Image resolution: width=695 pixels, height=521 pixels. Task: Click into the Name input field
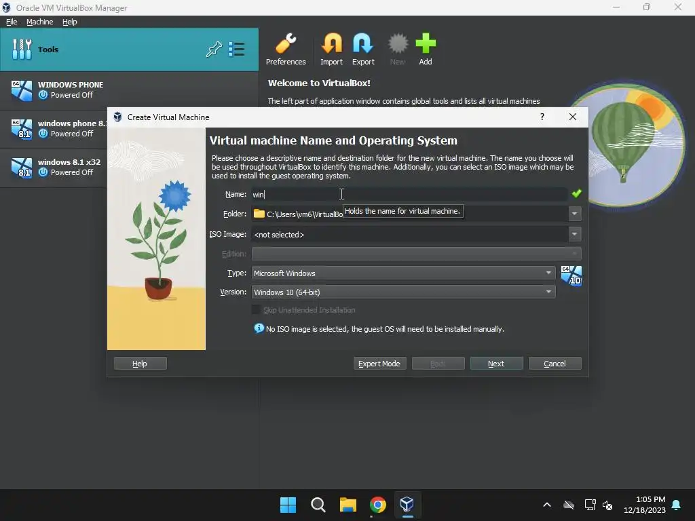pos(409,194)
